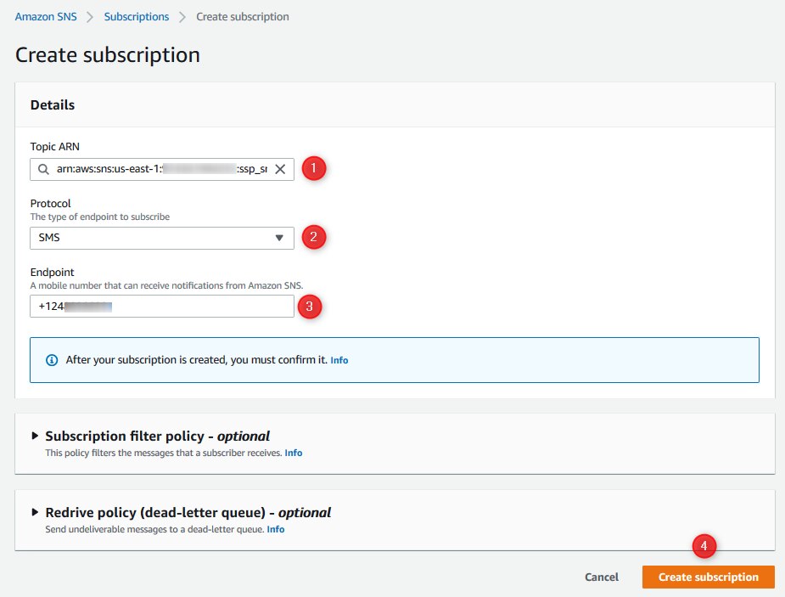The image size is (785, 597).
Task: Click the 'A mobile number that can receive notifications' hint
Action: pyautogui.click(x=166, y=285)
